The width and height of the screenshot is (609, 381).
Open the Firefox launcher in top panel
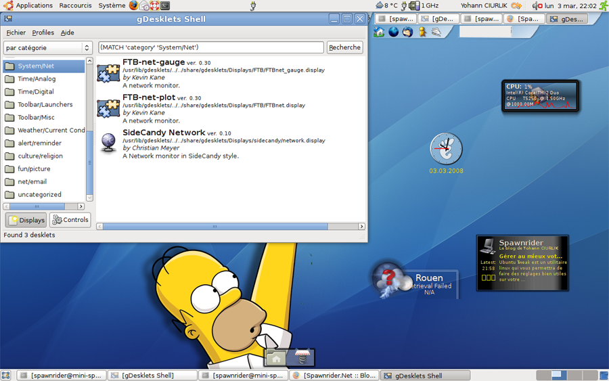[x=133, y=5]
